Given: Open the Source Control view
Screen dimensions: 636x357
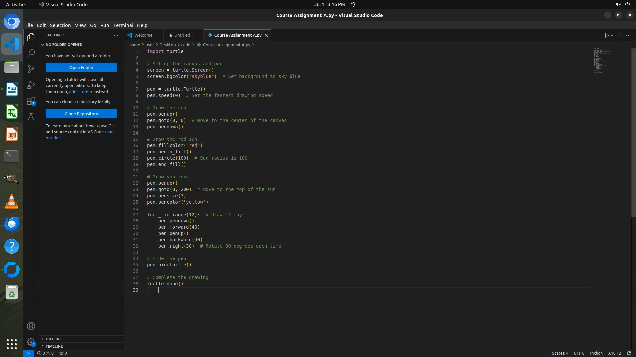Looking at the screenshot, I should 31,69.
